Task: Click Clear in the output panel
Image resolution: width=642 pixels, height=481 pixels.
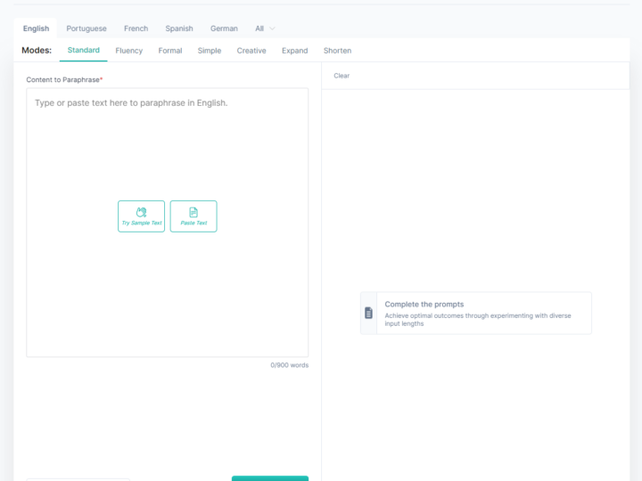Action: pyautogui.click(x=342, y=76)
